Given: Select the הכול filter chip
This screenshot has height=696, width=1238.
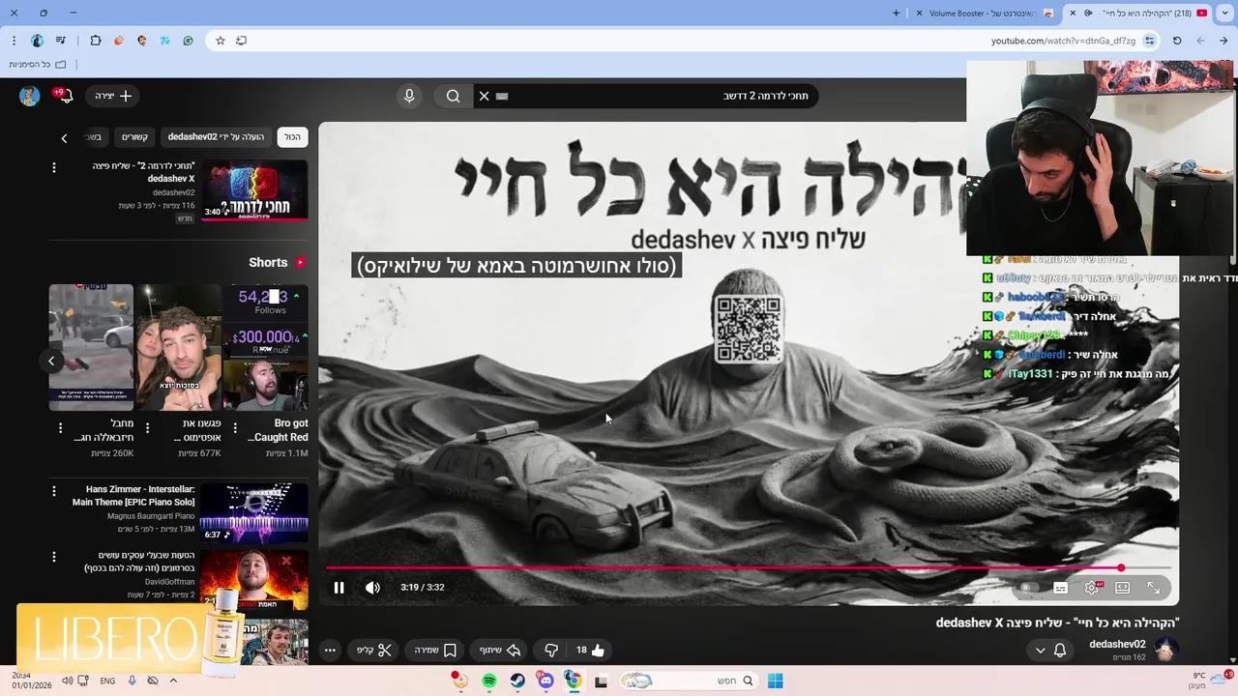Looking at the screenshot, I should point(292,137).
